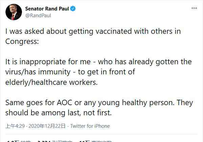Screen dimensions: 203x142
Task: Open the likes count at the bottom
Action: click(95, 141)
